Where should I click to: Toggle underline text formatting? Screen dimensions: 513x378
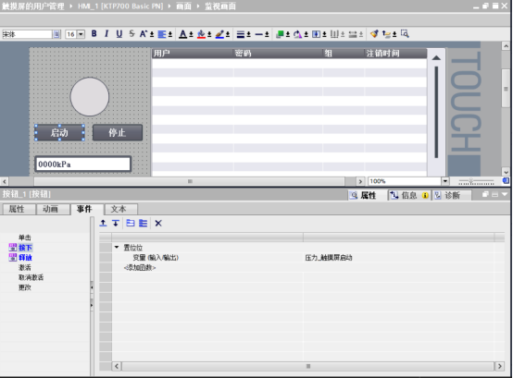pos(119,33)
